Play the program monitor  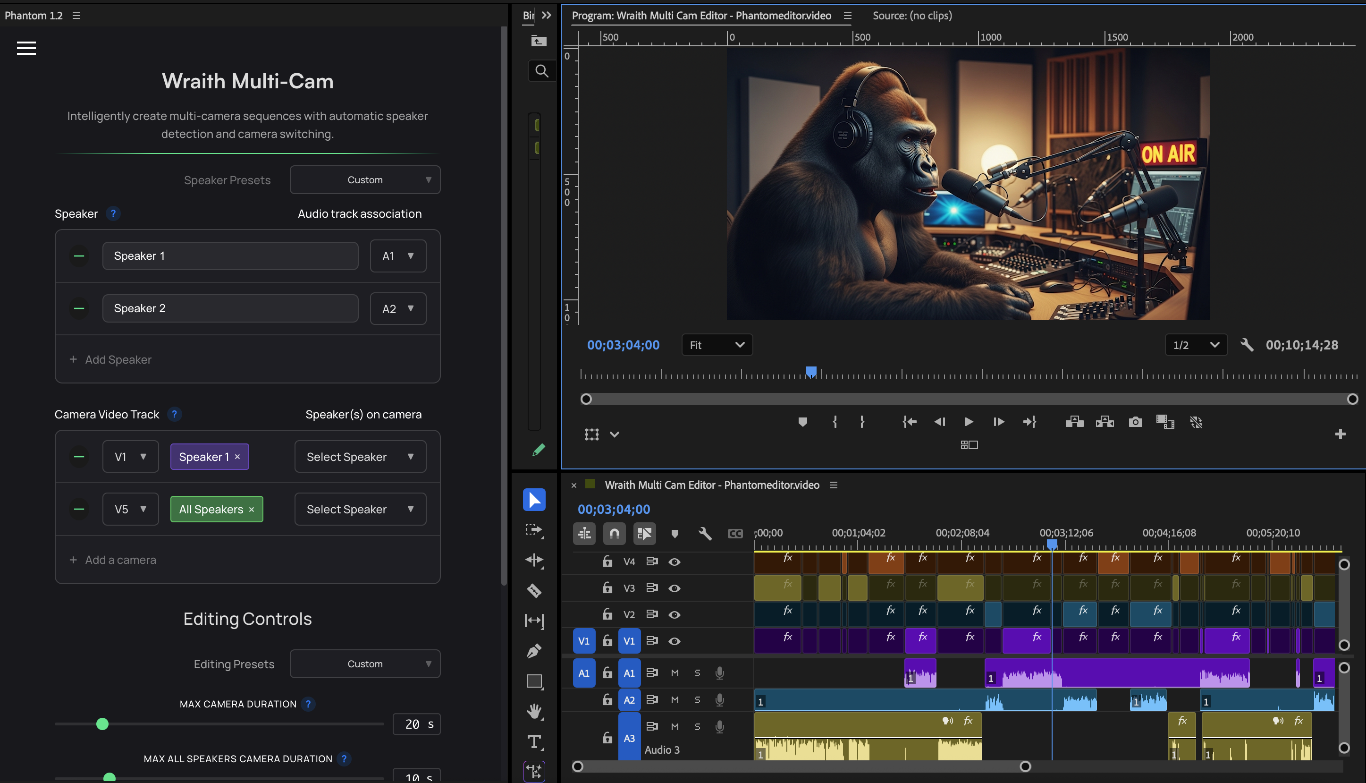click(969, 422)
